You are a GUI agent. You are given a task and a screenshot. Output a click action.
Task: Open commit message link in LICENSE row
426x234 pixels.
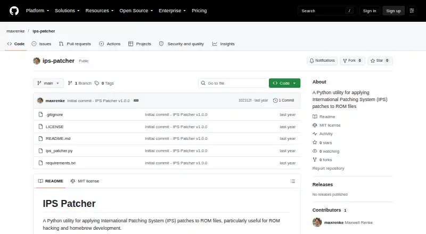tap(176, 127)
